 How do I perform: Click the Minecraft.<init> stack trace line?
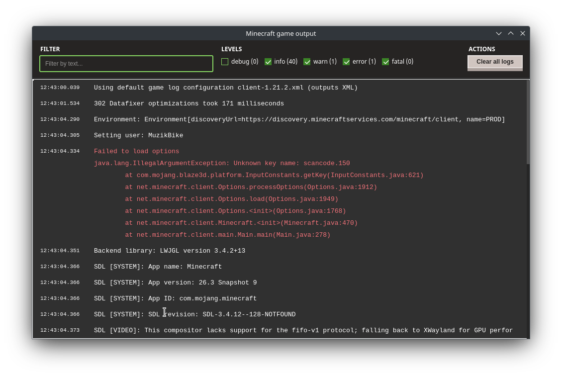coord(241,223)
